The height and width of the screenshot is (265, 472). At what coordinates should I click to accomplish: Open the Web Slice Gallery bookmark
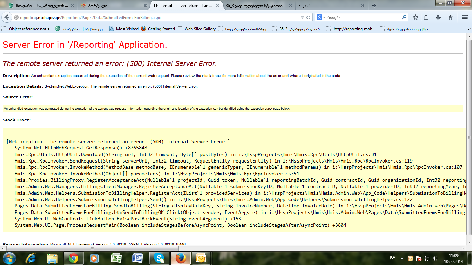[197, 29]
